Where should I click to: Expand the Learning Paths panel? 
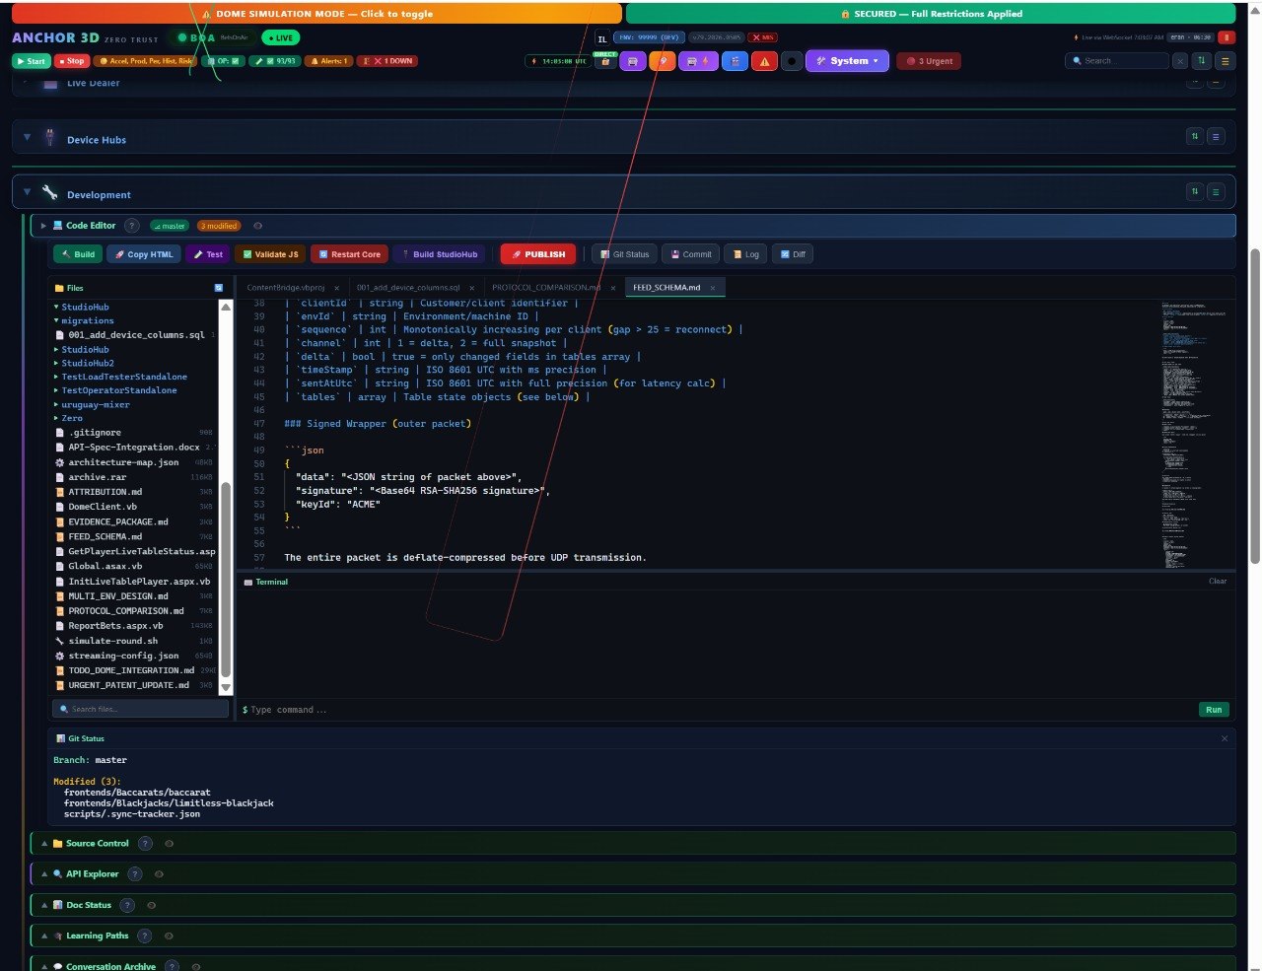point(44,936)
